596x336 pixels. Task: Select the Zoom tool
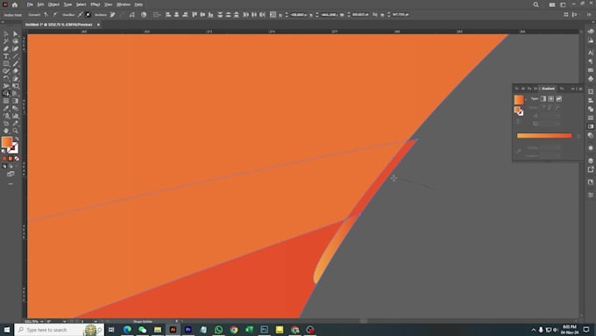coord(15,131)
